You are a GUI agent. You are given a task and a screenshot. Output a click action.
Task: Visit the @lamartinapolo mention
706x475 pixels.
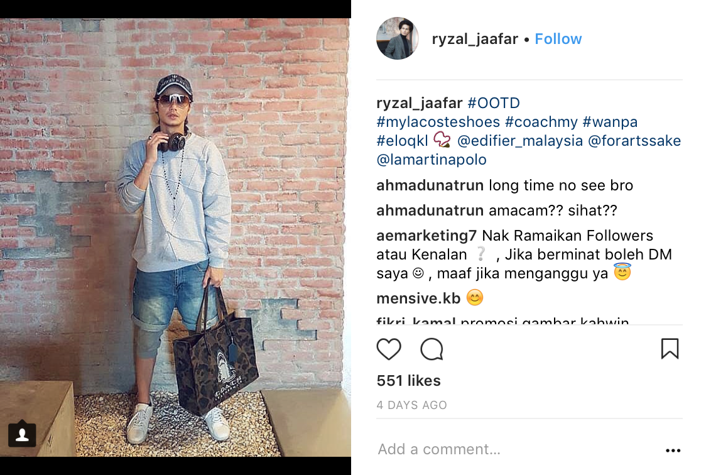[432, 160]
